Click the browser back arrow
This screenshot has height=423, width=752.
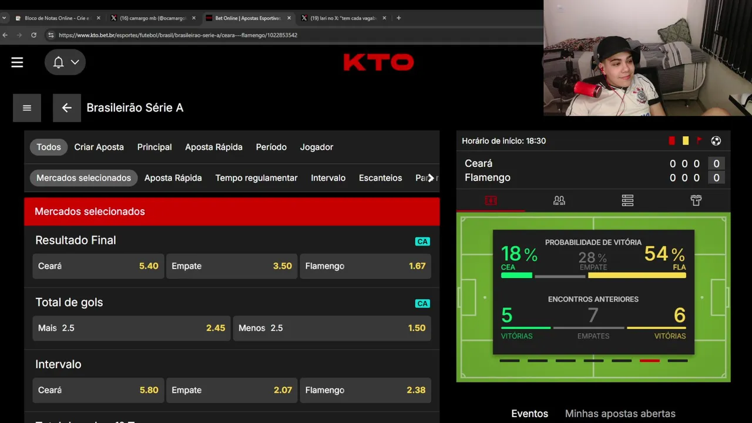tap(5, 35)
